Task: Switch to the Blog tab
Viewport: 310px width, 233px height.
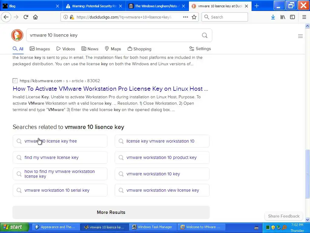Action: (x=31, y=6)
